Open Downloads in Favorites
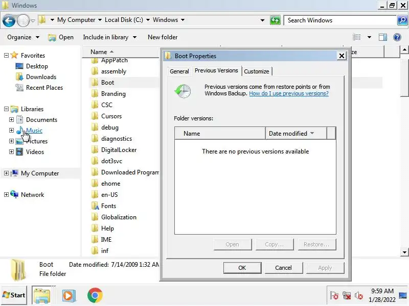 41,77
